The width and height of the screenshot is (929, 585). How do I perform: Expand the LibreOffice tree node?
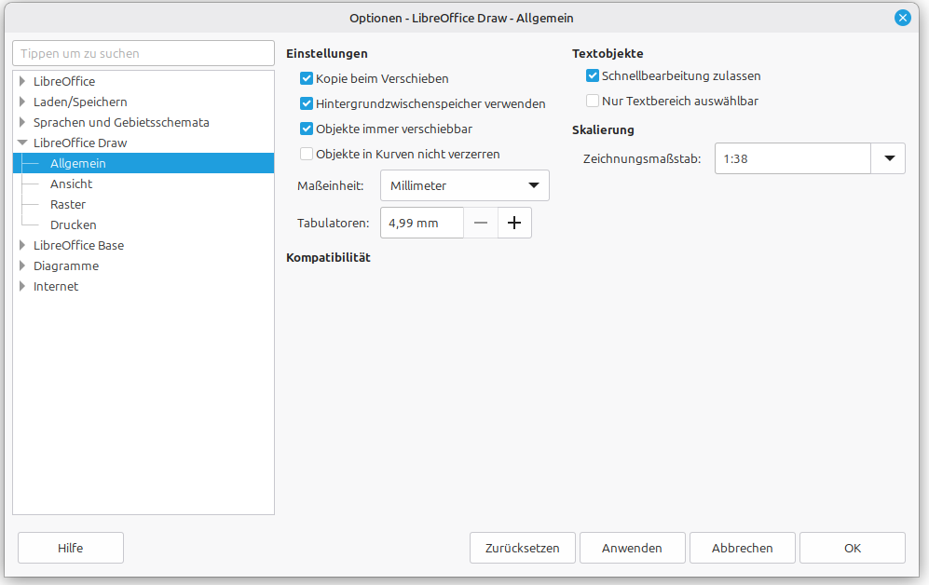tap(22, 81)
